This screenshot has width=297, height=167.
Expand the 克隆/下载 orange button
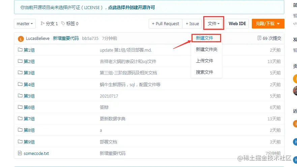268,23
